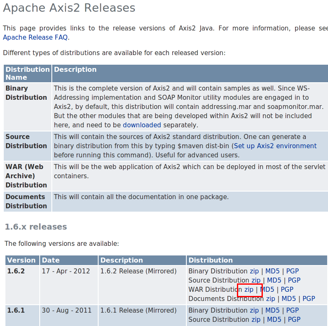Download 1.6.2 Source Distribution zip

[x=256, y=280]
